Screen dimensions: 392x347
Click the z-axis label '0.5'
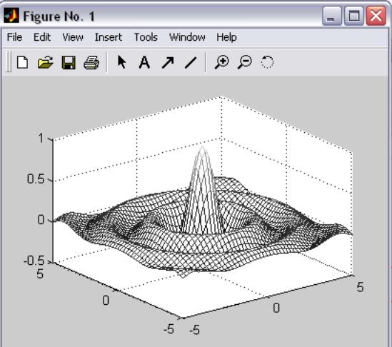36,179
